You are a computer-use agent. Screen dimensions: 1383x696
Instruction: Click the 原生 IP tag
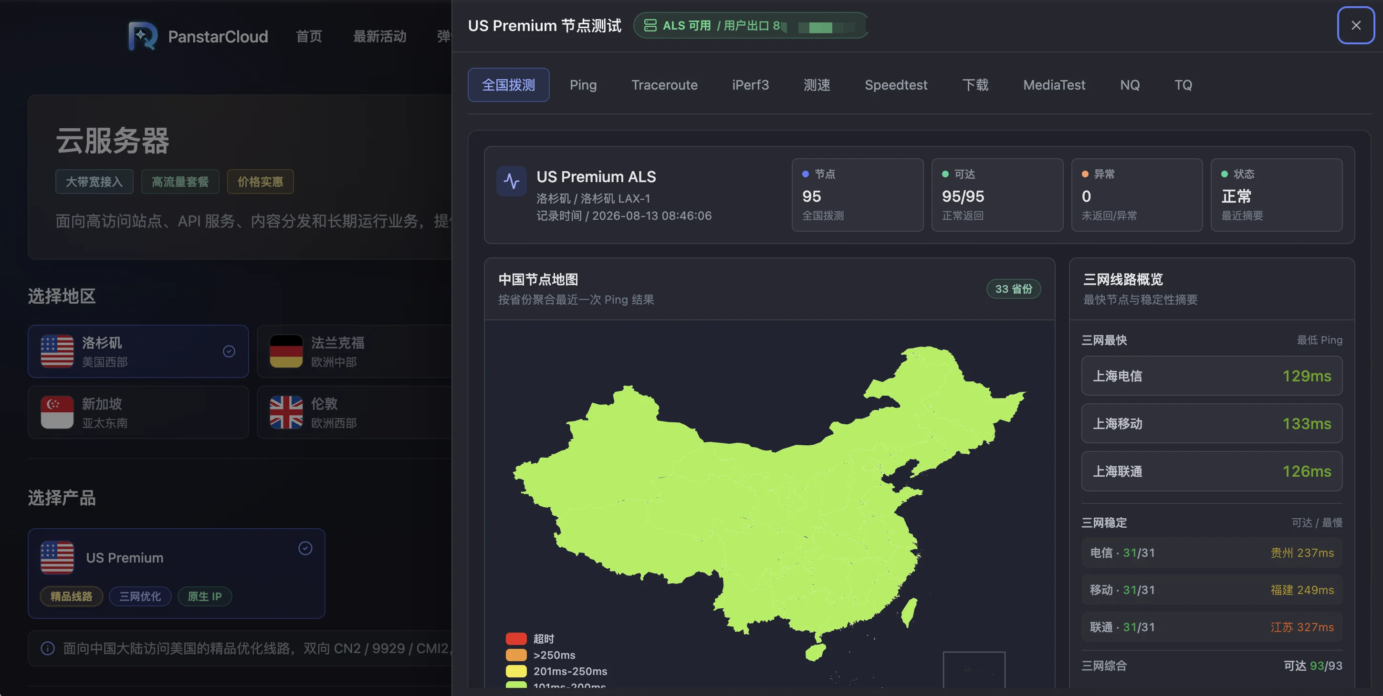[x=205, y=596]
